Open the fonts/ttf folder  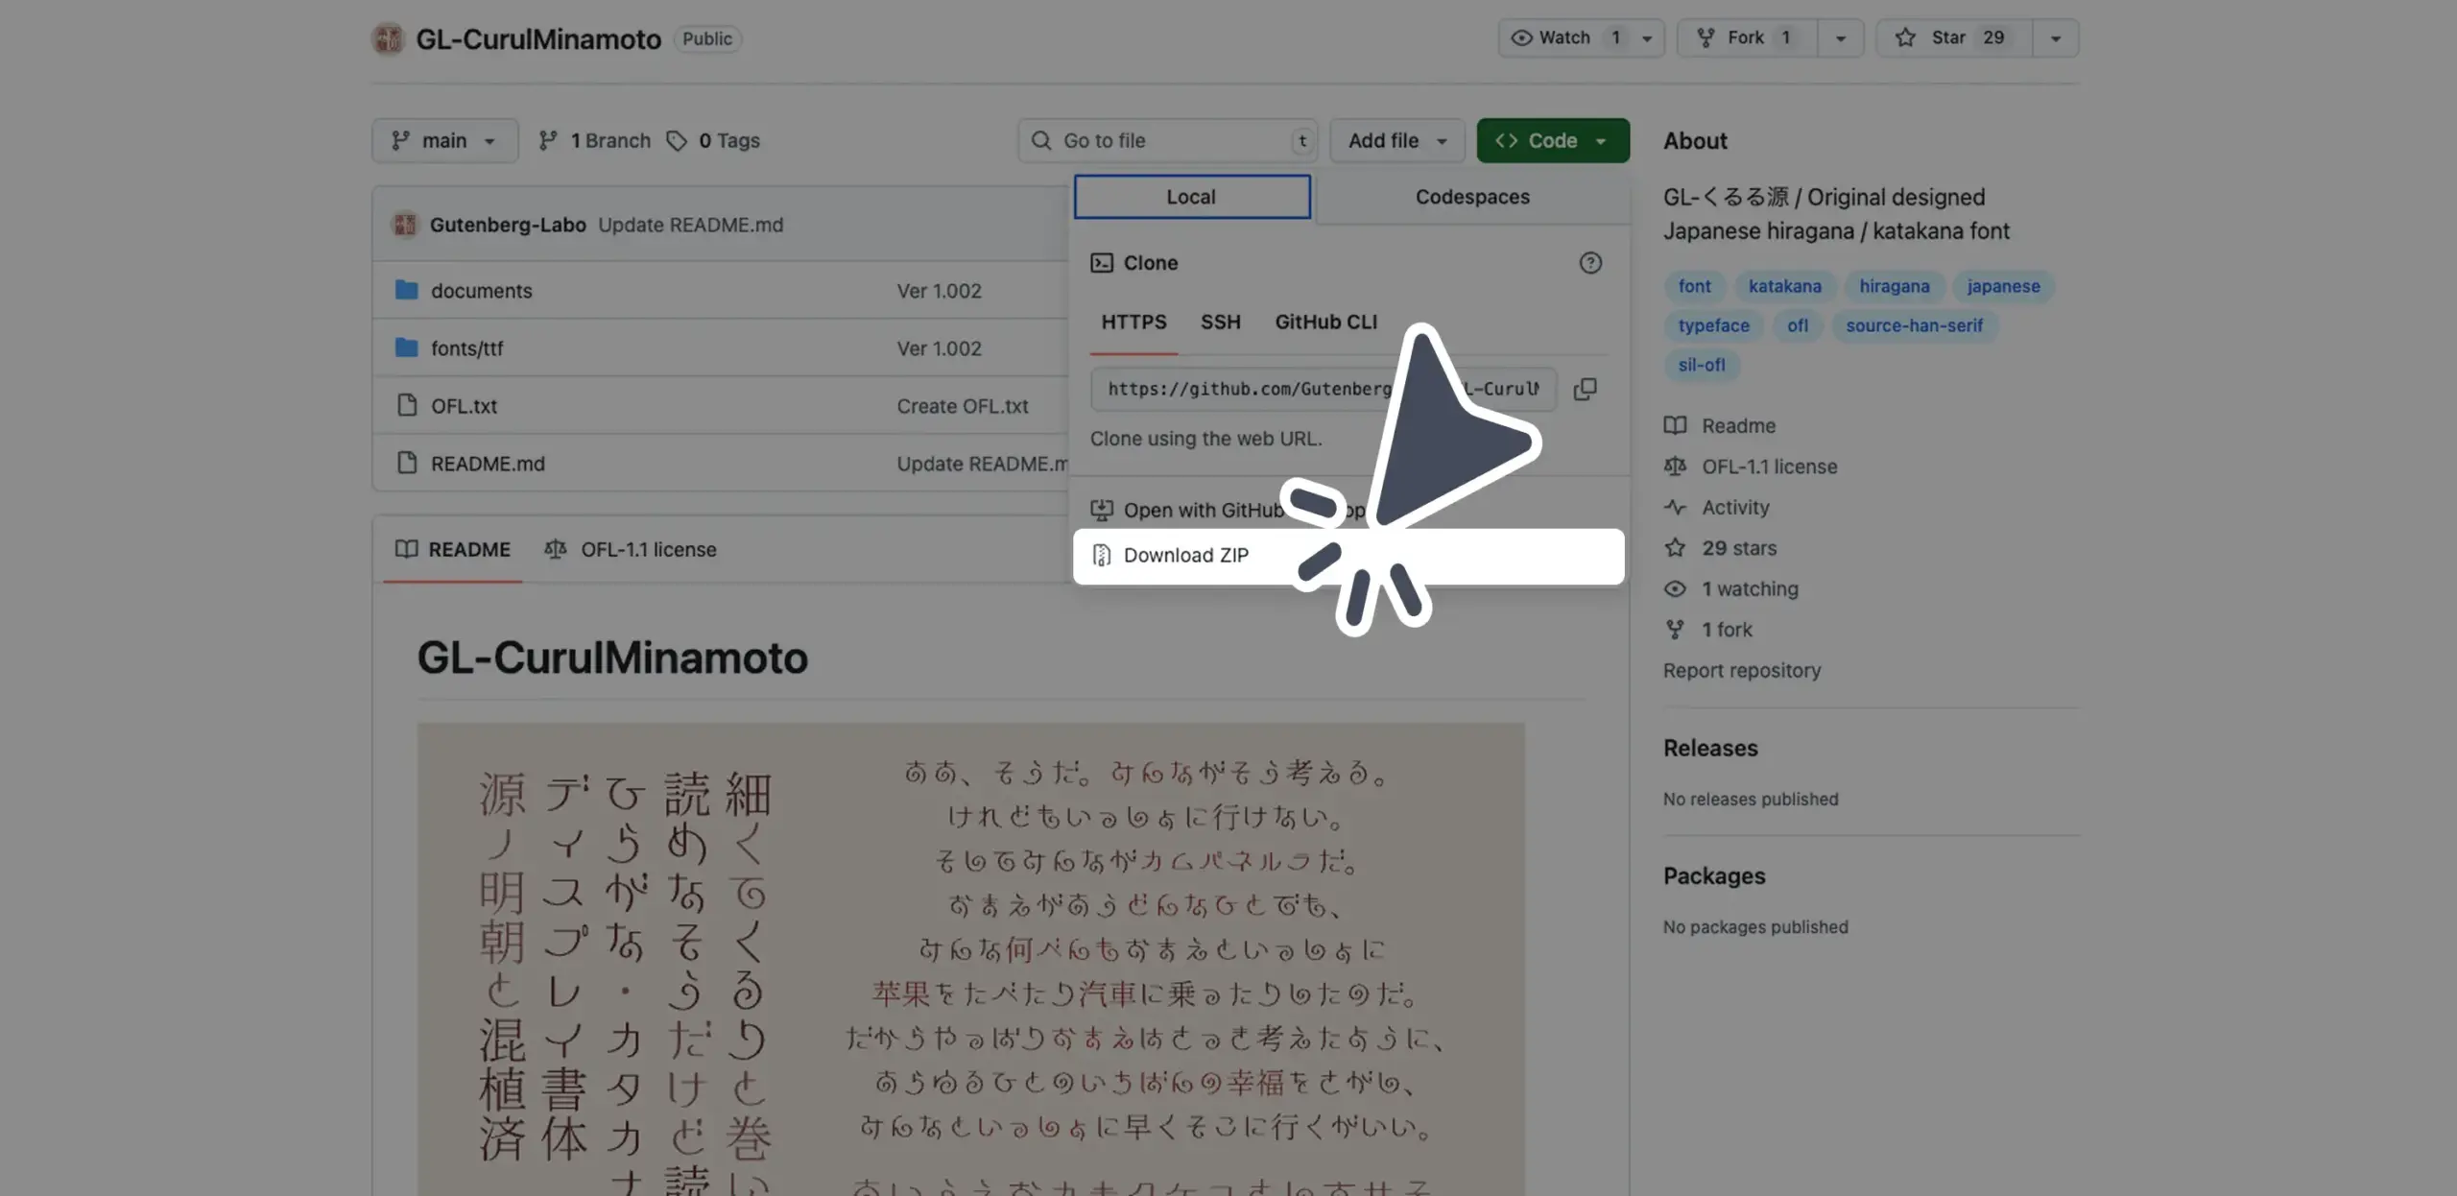pos(466,348)
